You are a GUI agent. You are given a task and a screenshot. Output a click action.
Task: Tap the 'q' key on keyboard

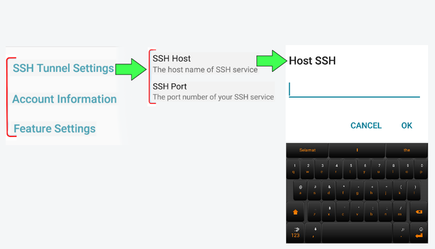(294, 169)
